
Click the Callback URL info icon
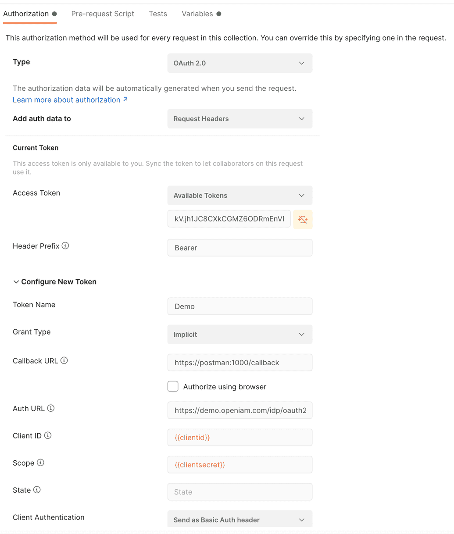64,360
